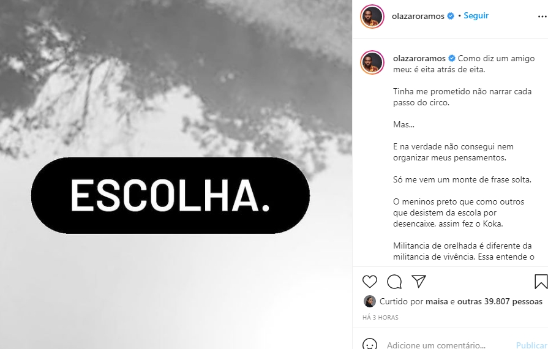
Task: Click the olazaroramos username in the header
Action: pyautogui.click(x=418, y=16)
